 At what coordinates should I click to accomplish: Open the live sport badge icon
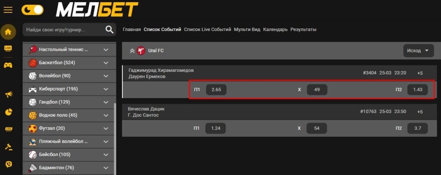(9, 129)
